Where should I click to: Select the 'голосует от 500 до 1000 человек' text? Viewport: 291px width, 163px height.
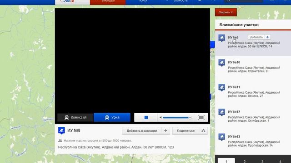click(x=107, y=141)
